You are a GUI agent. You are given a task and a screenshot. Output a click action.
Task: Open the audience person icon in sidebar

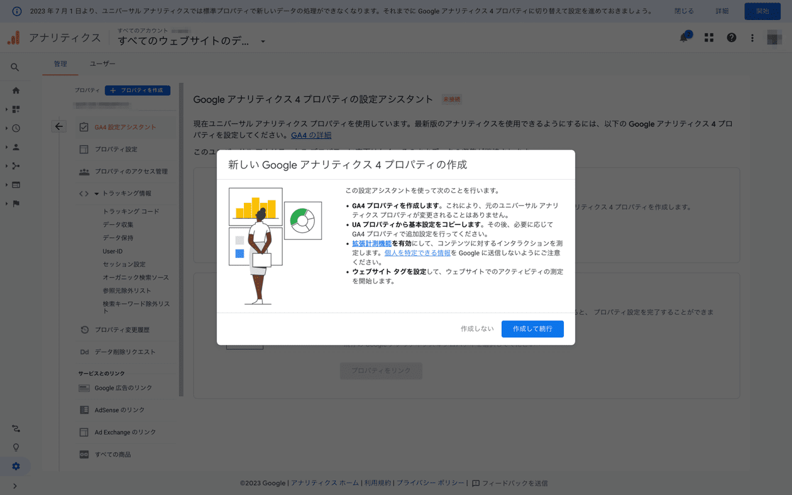16,147
